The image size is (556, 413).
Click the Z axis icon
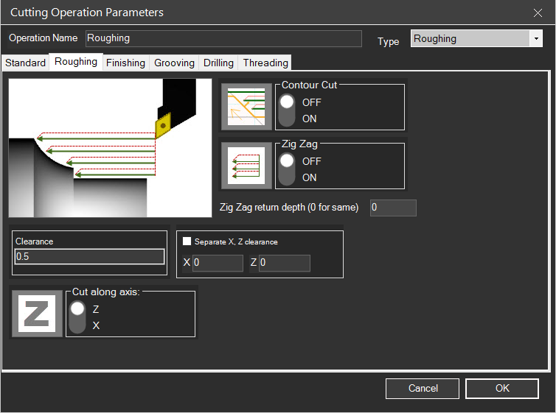tap(37, 314)
